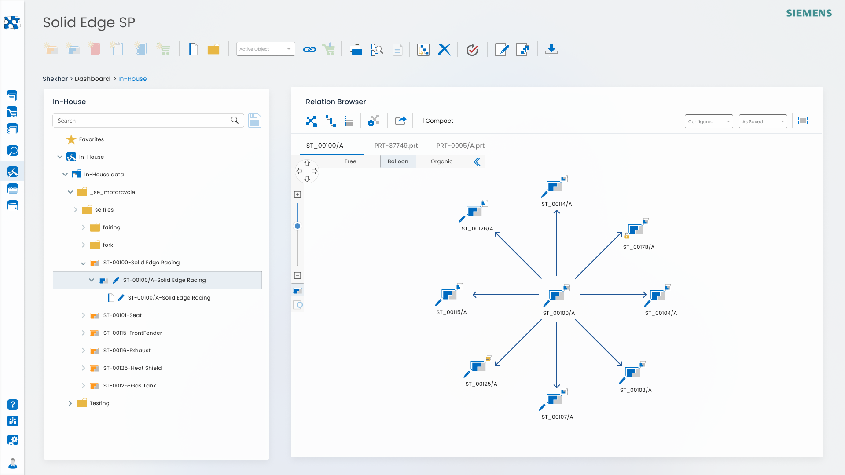Image resolution: width=845 pixels, height=475 pixels.
Task: Select the ST_00126/A node icon
Action: click(x=474, y=211)
